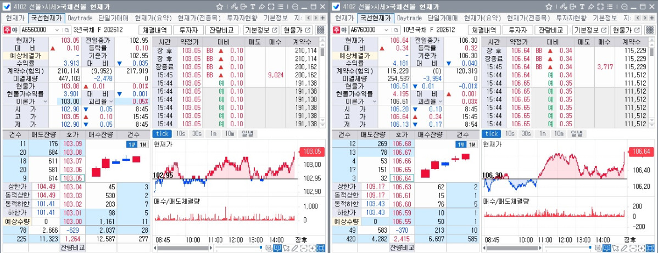Open 현물가 popup button in right window
The height and width of the screenshot is (253, 658).
tap(626, 30)
